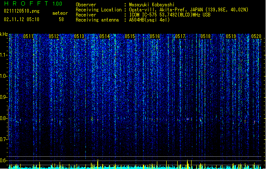Click the date 02.11.12 05:10
Screen dimensions: 266x169
pos(22,19)
